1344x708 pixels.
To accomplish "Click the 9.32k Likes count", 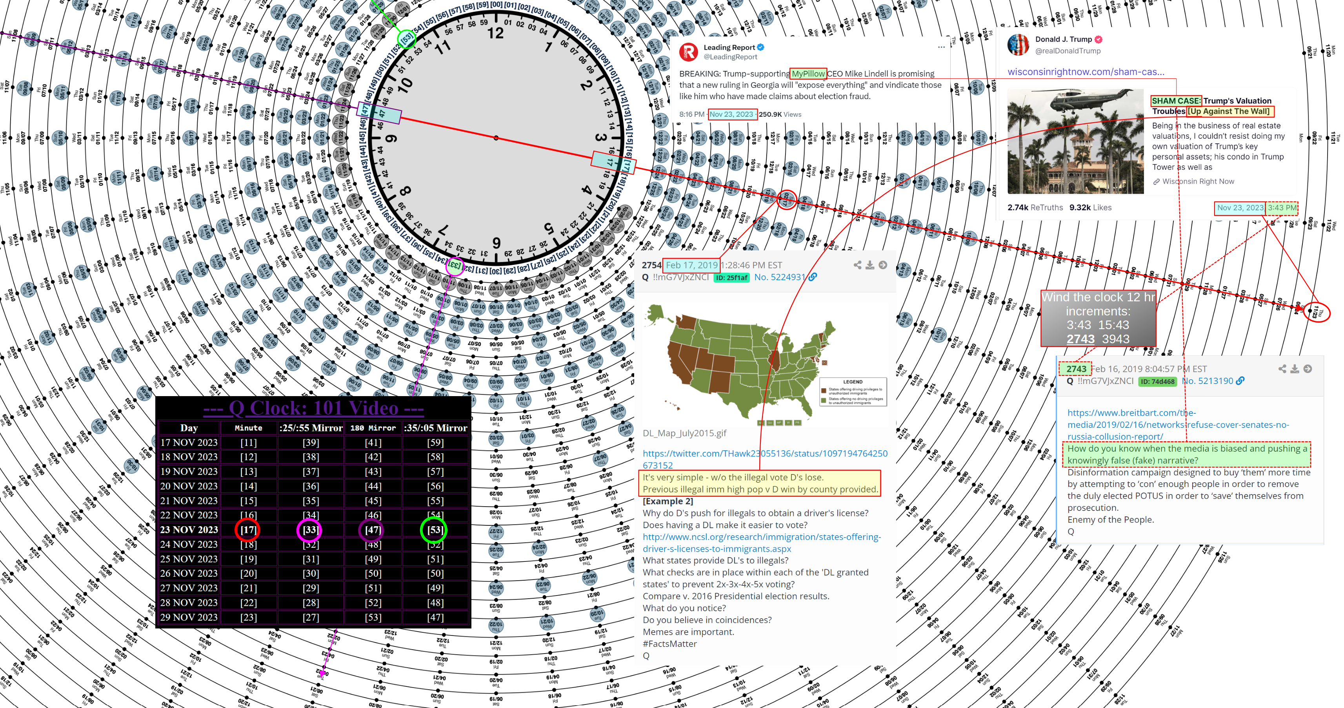I will pos(1090,208).
